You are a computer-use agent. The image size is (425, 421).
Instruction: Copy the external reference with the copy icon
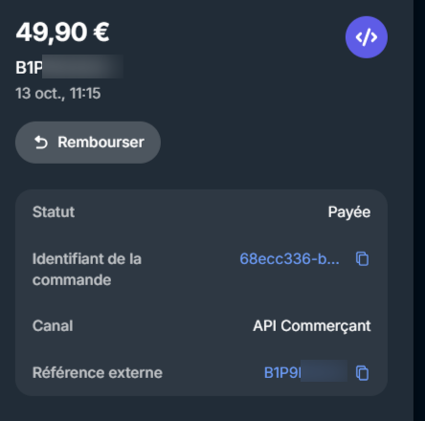click(362, 373)
